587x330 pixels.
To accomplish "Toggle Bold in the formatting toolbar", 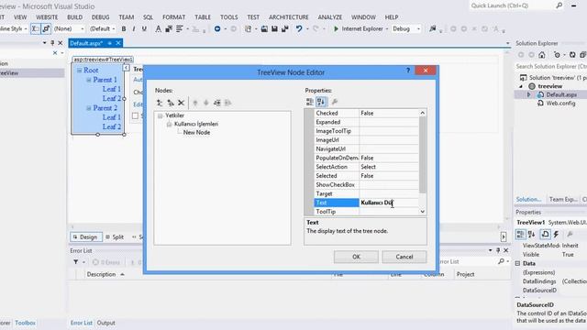I will click(x=124, y=28).
